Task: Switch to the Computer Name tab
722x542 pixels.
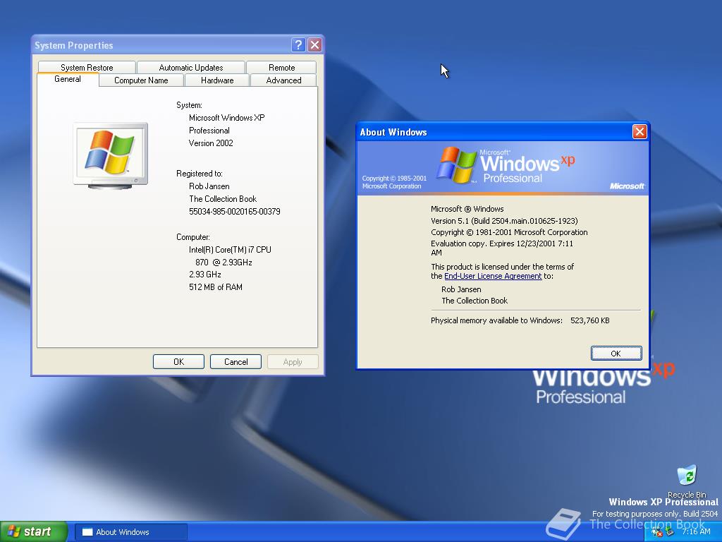Action: point(141,80)
